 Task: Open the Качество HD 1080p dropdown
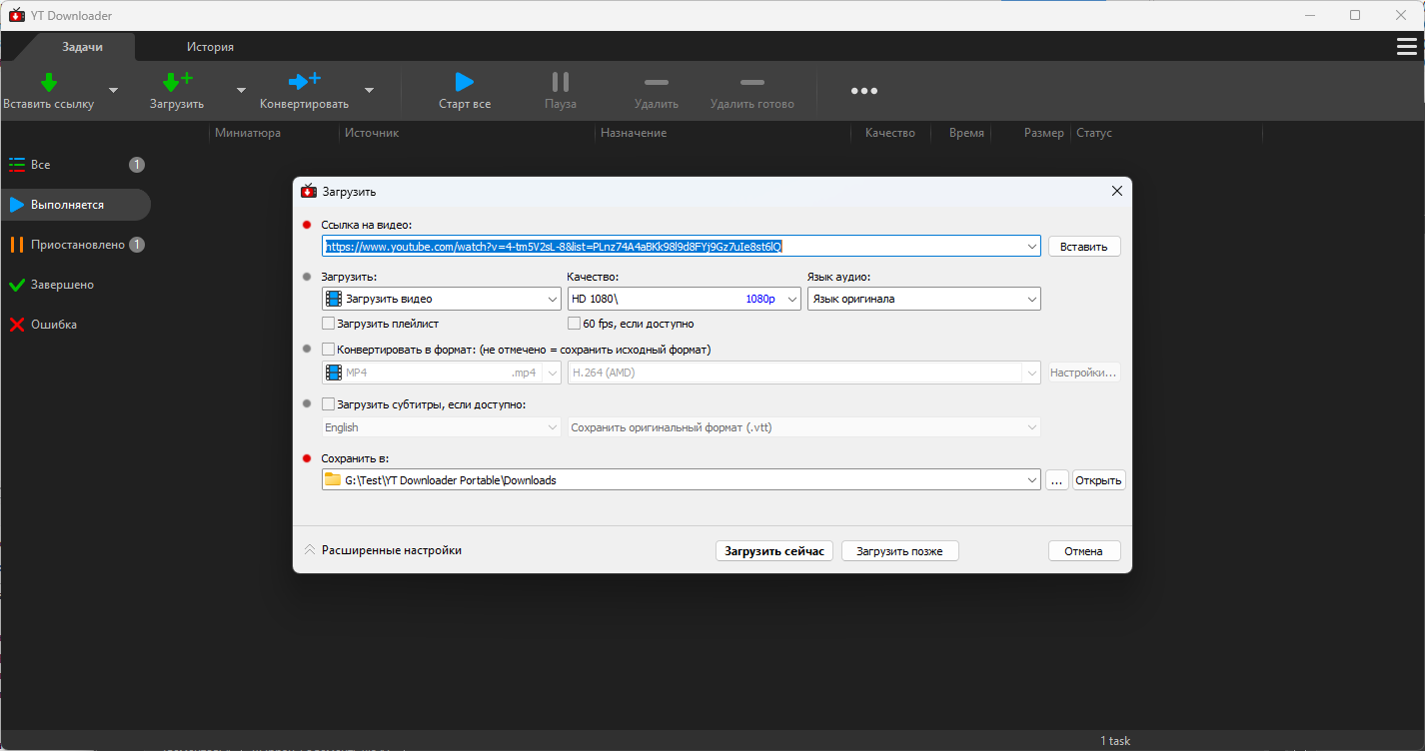tap(684, 299)
